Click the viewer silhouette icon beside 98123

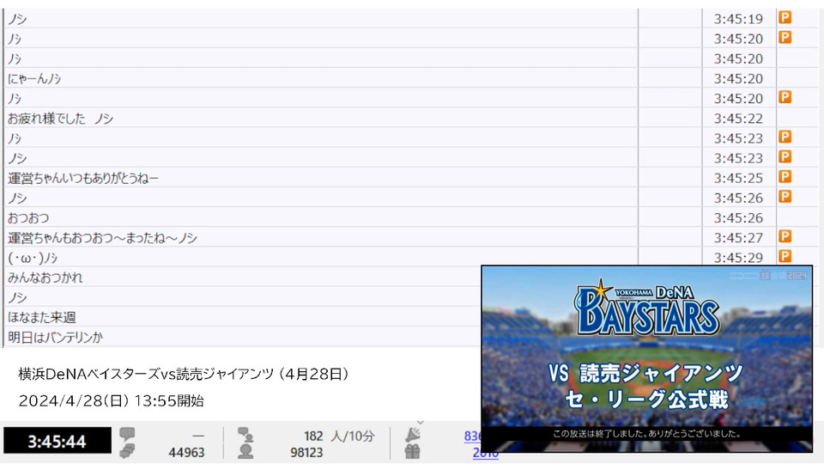(x=245, y=451)
